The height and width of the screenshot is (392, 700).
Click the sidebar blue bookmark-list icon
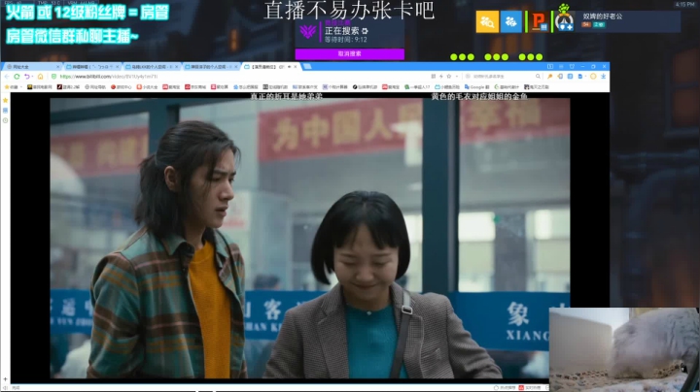click(x=6, y=110)
